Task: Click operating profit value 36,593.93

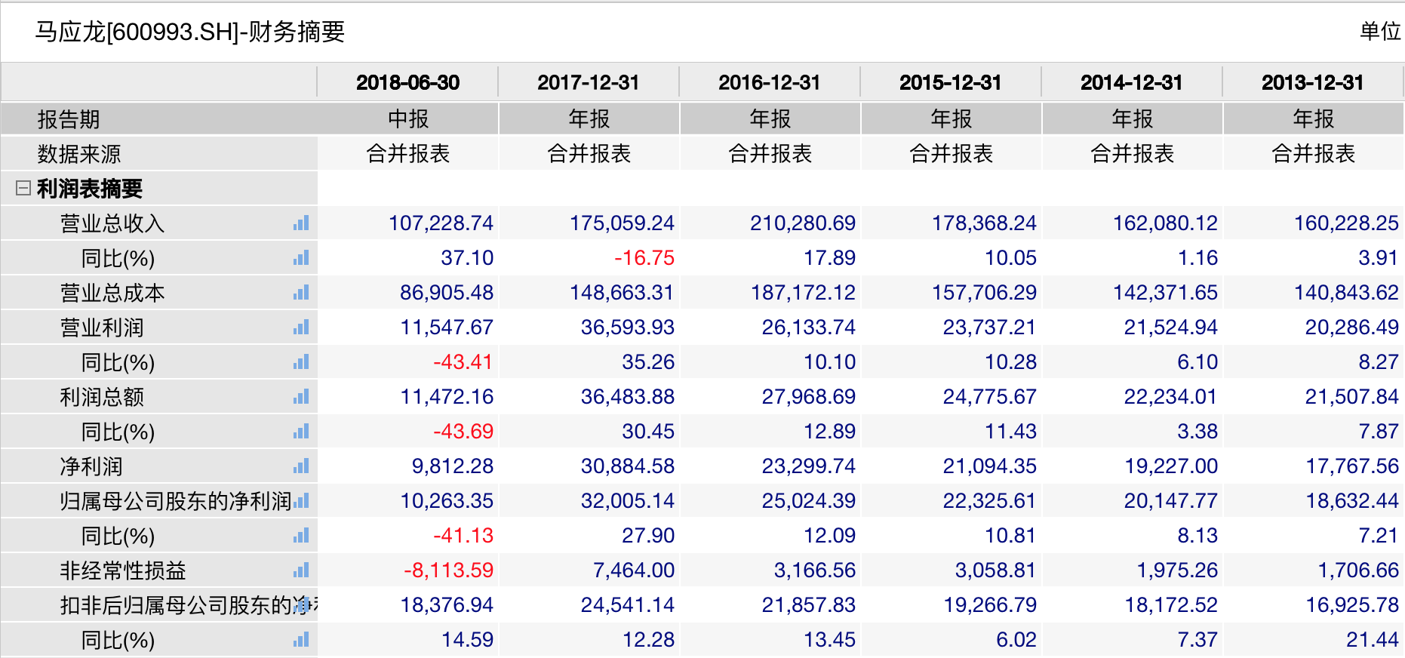Action: [x=628, y=327]
